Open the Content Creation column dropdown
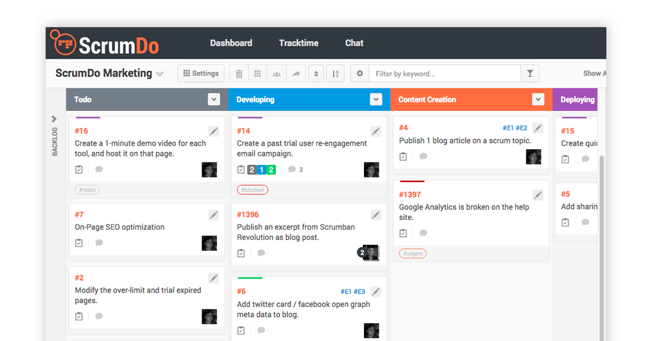652x341 pixels. point(538,99)
